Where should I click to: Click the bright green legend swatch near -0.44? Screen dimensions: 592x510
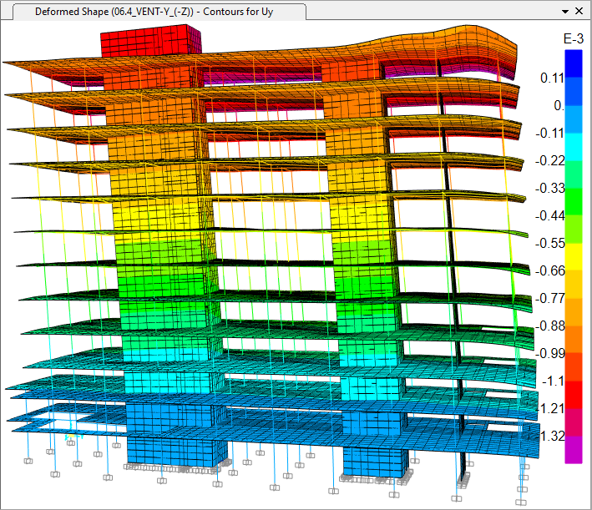point(573,201)
